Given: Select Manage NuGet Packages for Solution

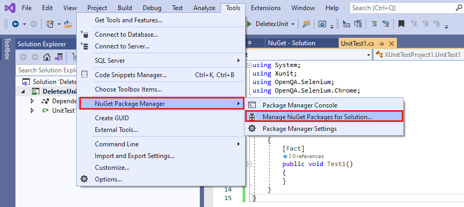Looking at the screenshot, I should pos(324,117).
